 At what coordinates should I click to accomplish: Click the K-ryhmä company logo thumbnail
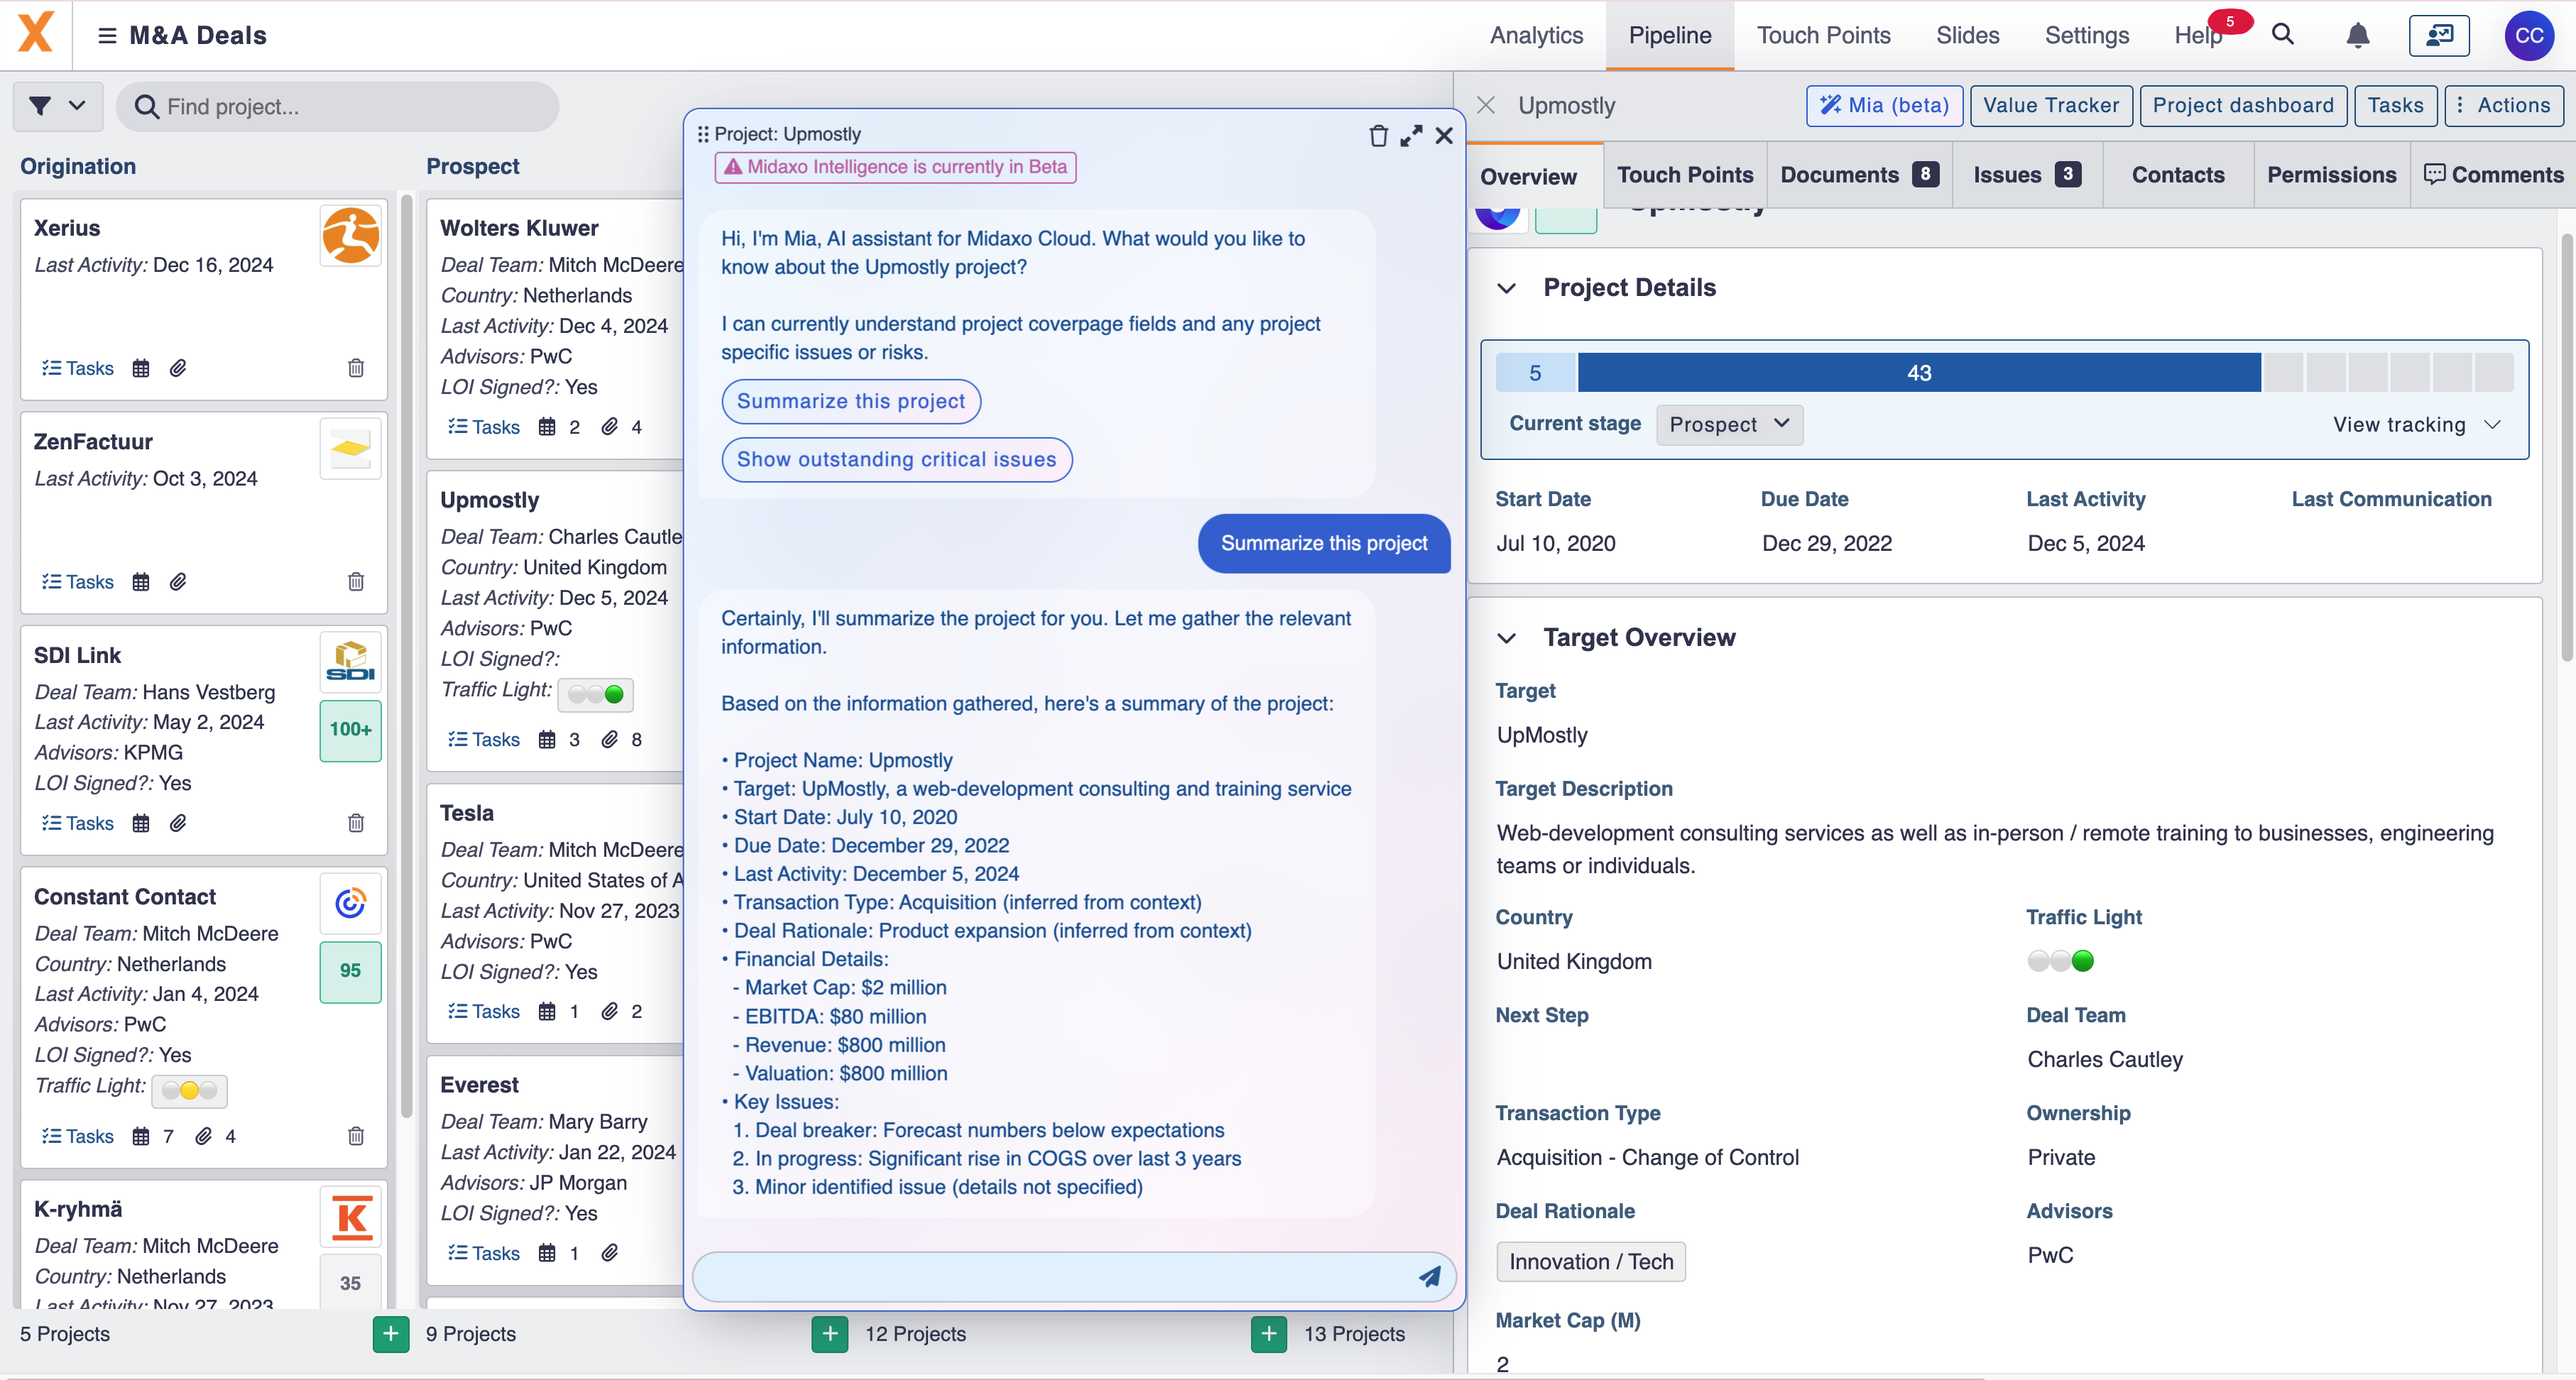click(351, 1217)
